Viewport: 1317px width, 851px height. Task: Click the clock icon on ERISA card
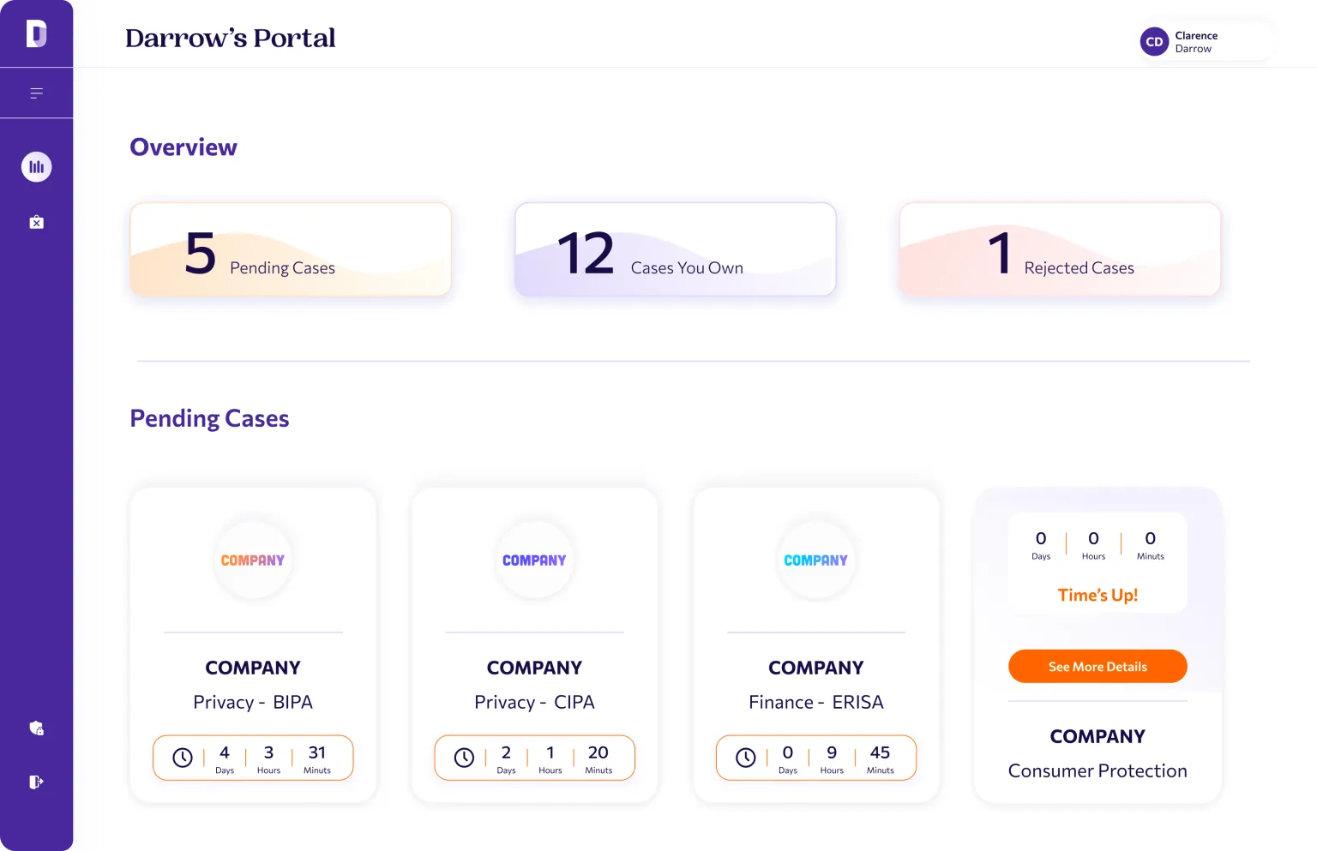point(746,758)
